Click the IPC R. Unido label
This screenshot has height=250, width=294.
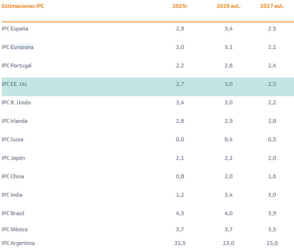coord(16,103)
